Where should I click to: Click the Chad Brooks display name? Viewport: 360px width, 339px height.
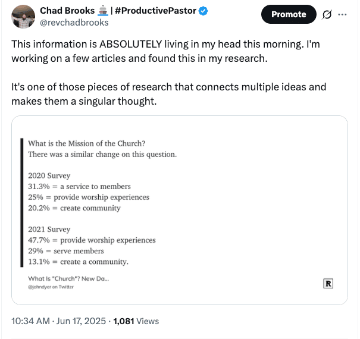click(x=67, y=11)
